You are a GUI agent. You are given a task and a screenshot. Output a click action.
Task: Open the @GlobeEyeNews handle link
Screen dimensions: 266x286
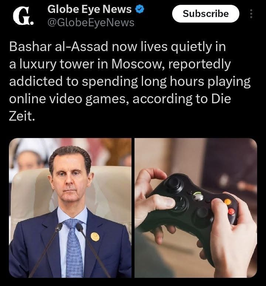[91, 23]
